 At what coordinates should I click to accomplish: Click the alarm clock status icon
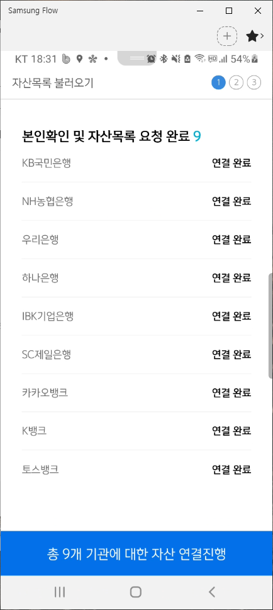[x=151, y=58]
